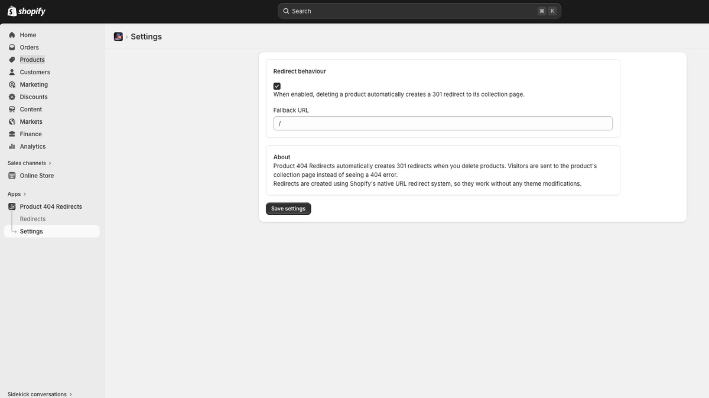Click the Shopify logo icon
Viewport: 709px width, 398px height.
coord(12,11)
